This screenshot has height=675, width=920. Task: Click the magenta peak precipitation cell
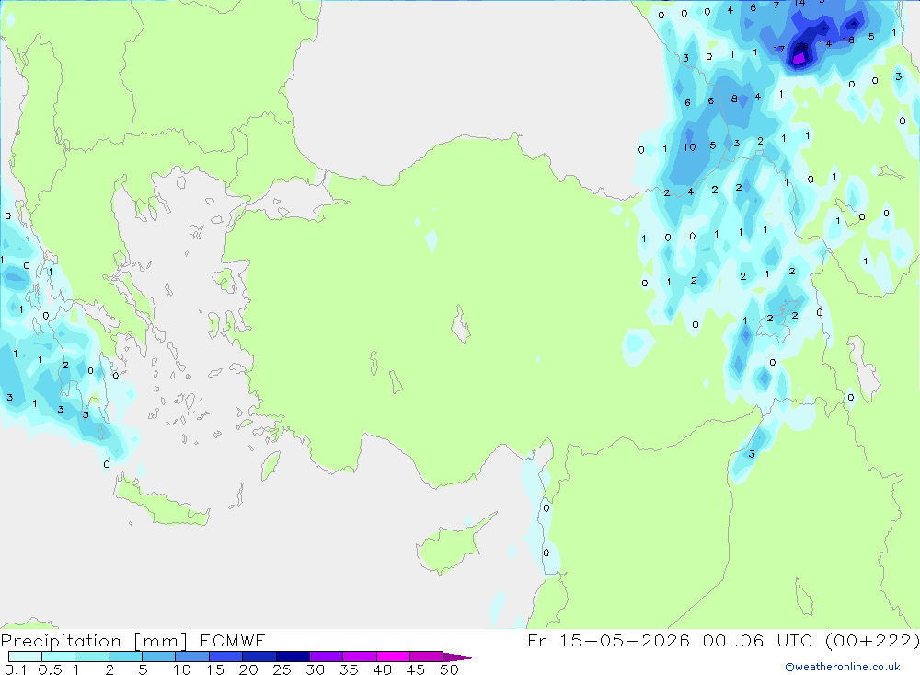pos(799,58)
